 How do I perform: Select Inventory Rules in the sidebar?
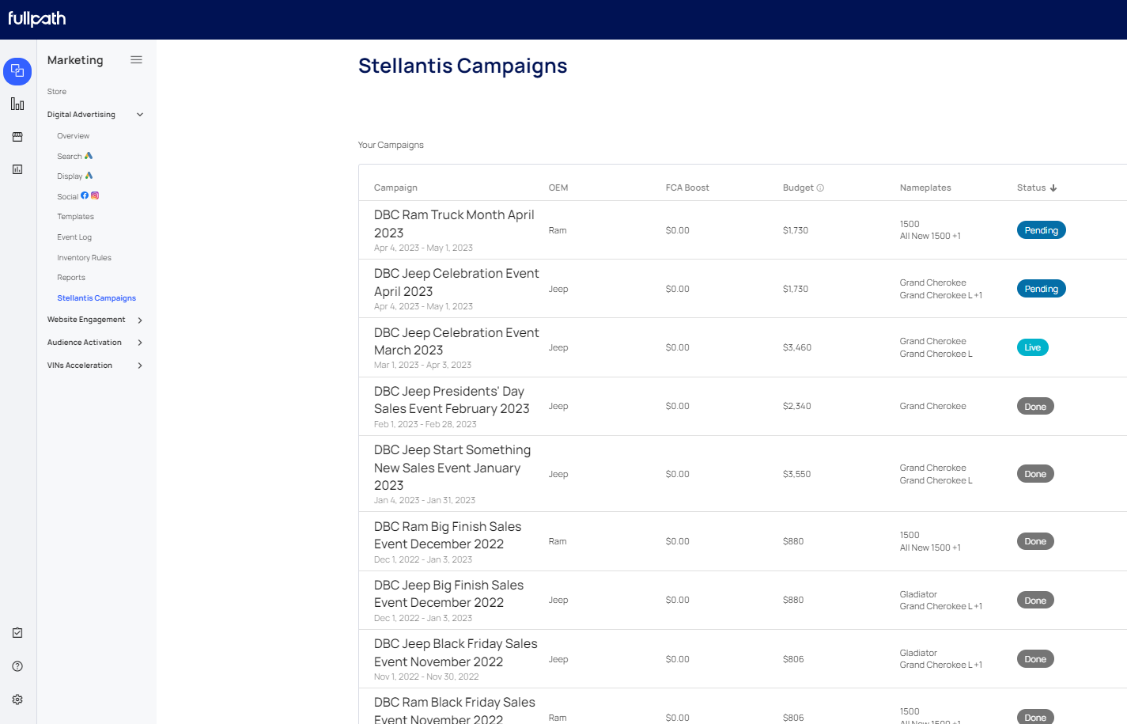(82, 257)
